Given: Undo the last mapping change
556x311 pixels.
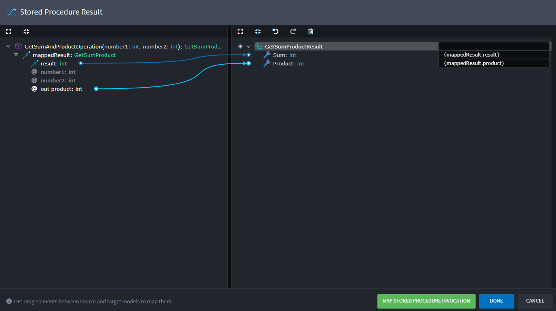Looking at the screenshot, I should 276,32.
